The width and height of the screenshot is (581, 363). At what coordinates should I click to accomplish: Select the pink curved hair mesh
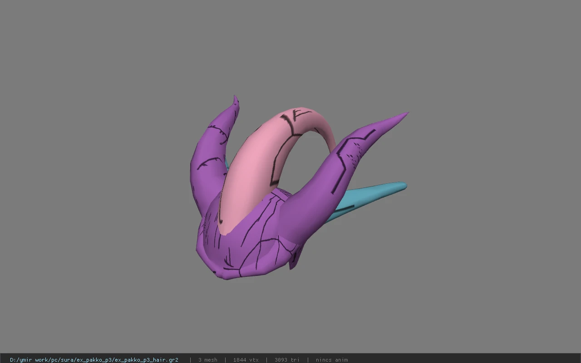254,168
